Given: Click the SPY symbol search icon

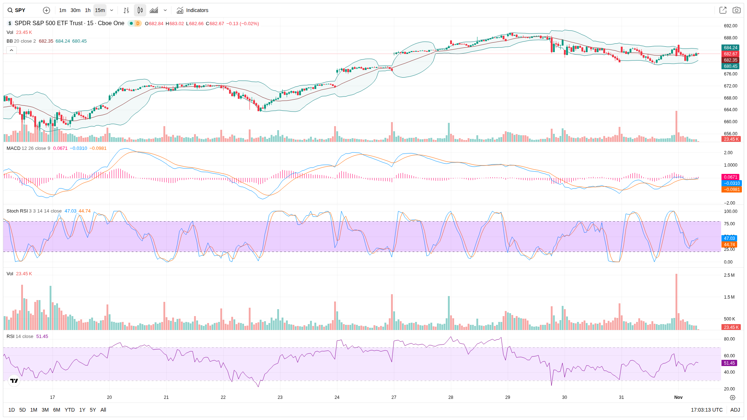Looking at the screenshot, I should click(x=10, y=10).
